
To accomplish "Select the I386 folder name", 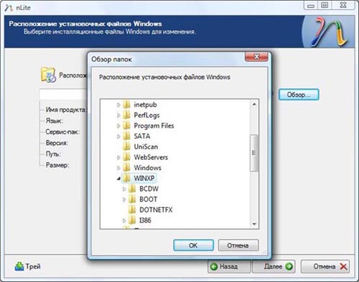I will (145, 220).
